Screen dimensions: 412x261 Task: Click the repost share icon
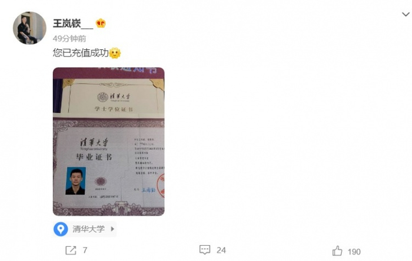[x=71, y=250]
